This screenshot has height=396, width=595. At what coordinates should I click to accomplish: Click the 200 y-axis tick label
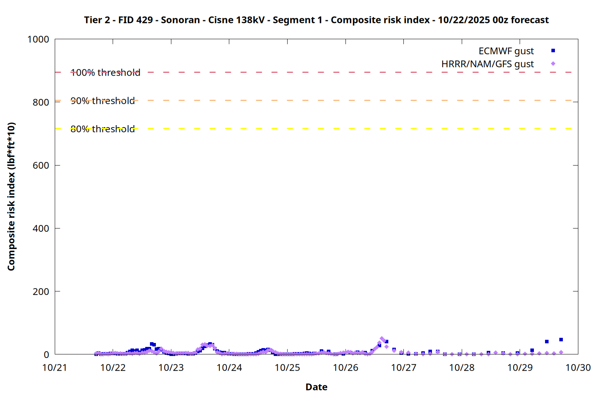[41, 292]
